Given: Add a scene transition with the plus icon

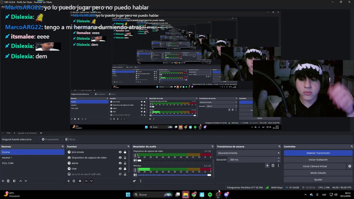Looking at the screenshot, I should coord(267,166).
